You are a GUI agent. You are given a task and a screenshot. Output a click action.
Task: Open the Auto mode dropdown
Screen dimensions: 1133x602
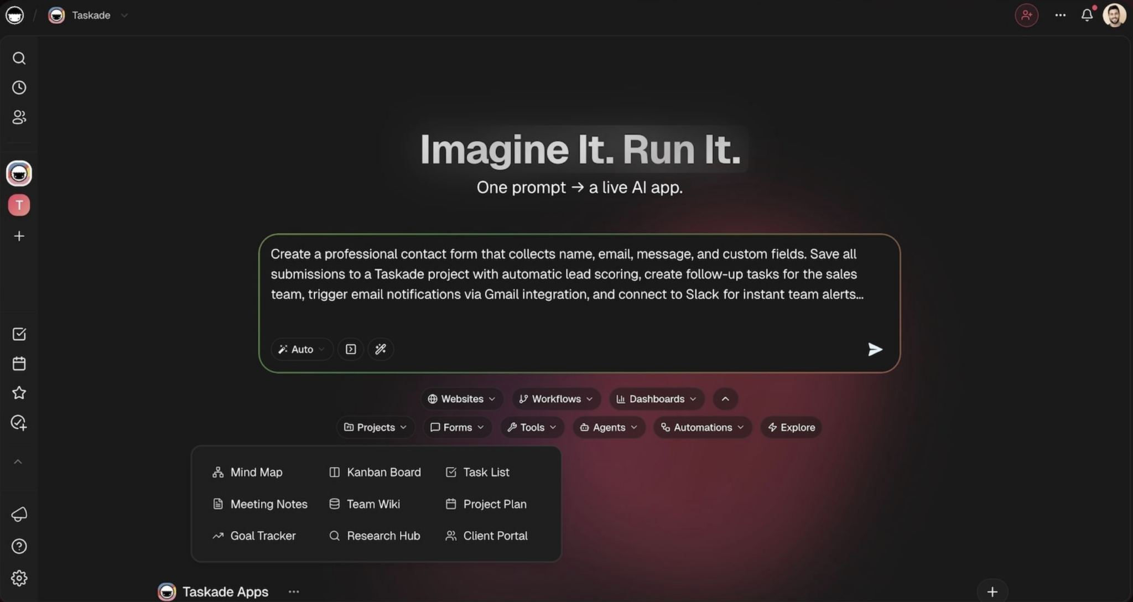pyautogui.click(x=302, y=349)
